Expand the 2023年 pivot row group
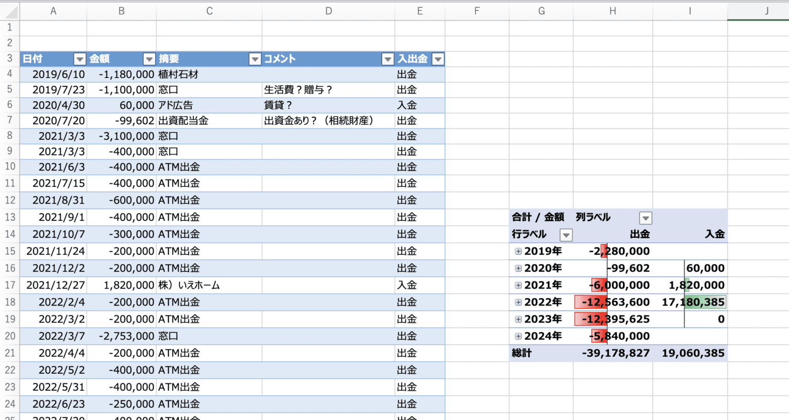The height and width of the screenshot is (420, 789). click(518, 319)
